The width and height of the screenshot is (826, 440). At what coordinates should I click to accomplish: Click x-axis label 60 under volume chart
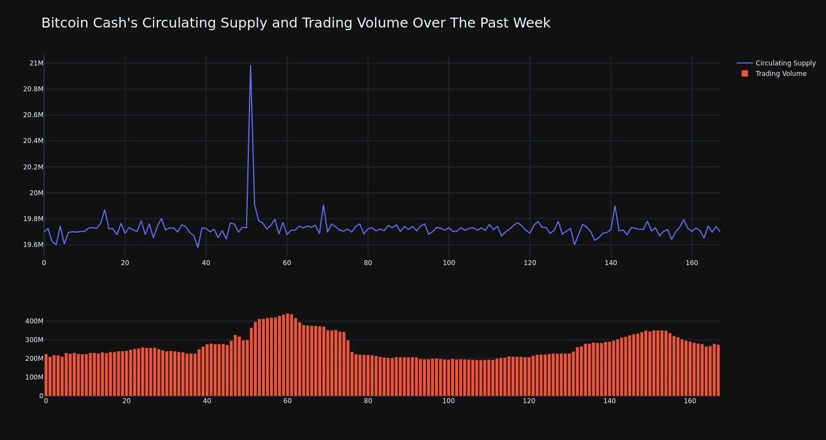287,401
